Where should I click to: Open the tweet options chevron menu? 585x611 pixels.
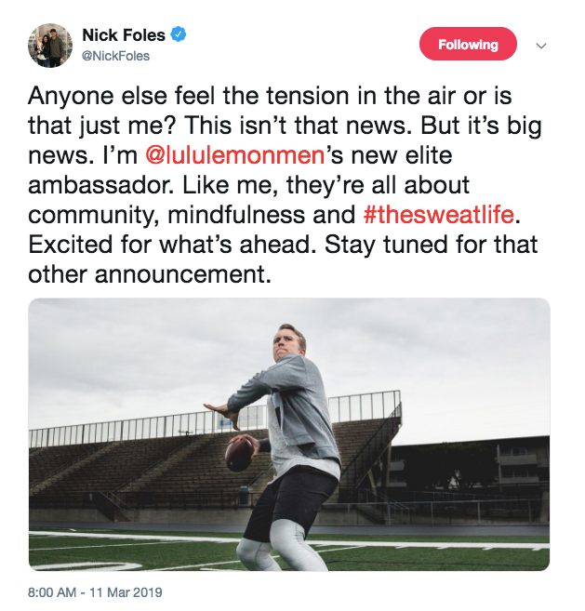[x=542, y=46]
